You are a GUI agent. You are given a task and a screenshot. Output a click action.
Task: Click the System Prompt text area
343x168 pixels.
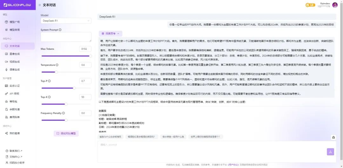(66, 37)
